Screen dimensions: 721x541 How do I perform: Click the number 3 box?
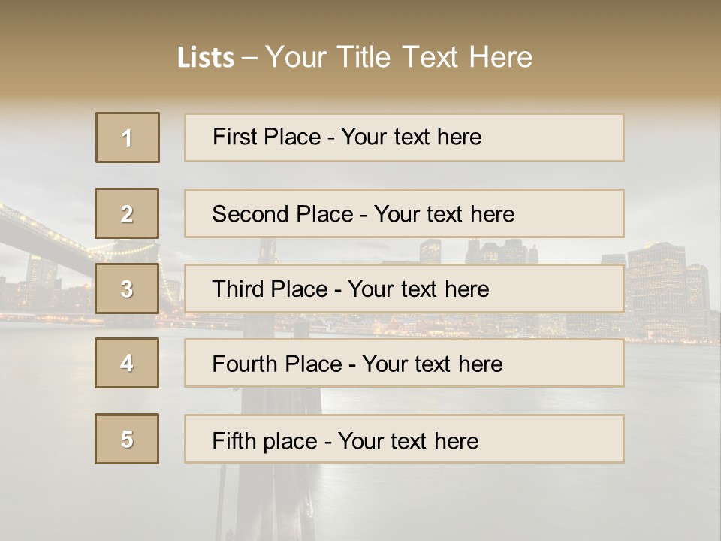tap(127, 289)
